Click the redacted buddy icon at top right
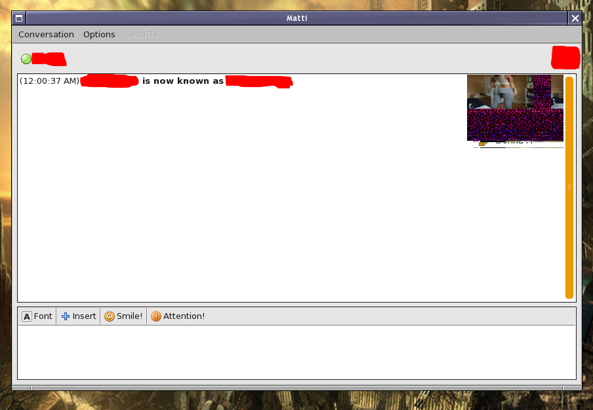The height and width of the screenshot is (410, 593). tap(565, 58)
